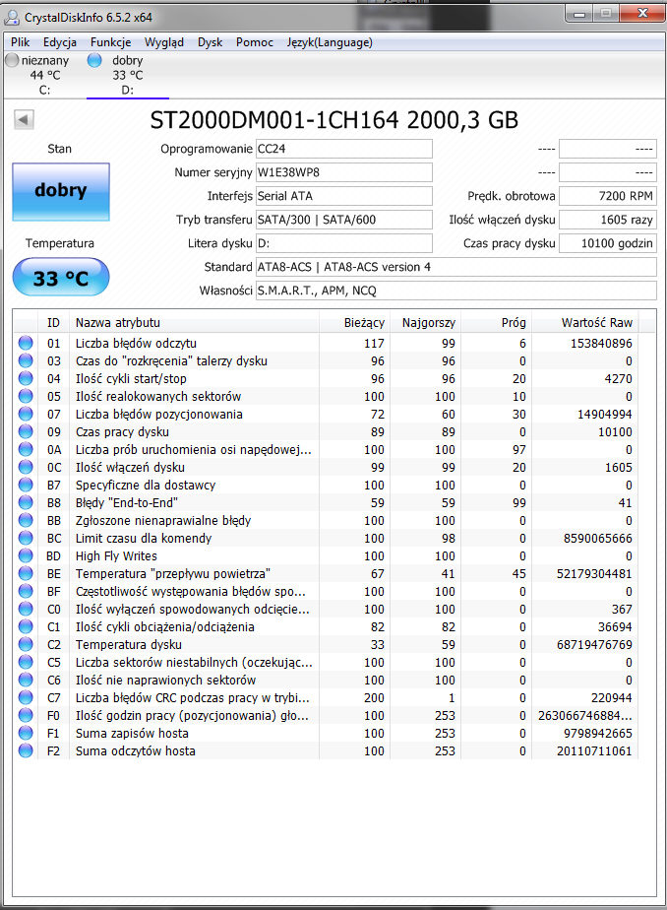Select the 'Temperatura dysku' attribute name

pos(128,645)
